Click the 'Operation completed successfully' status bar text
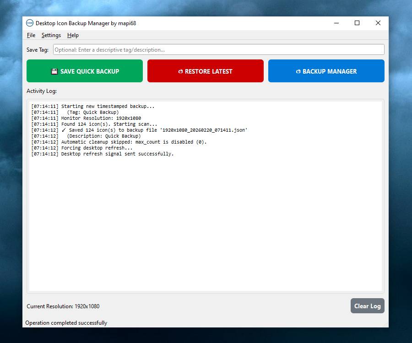The image size is (412, 343). 66,323
